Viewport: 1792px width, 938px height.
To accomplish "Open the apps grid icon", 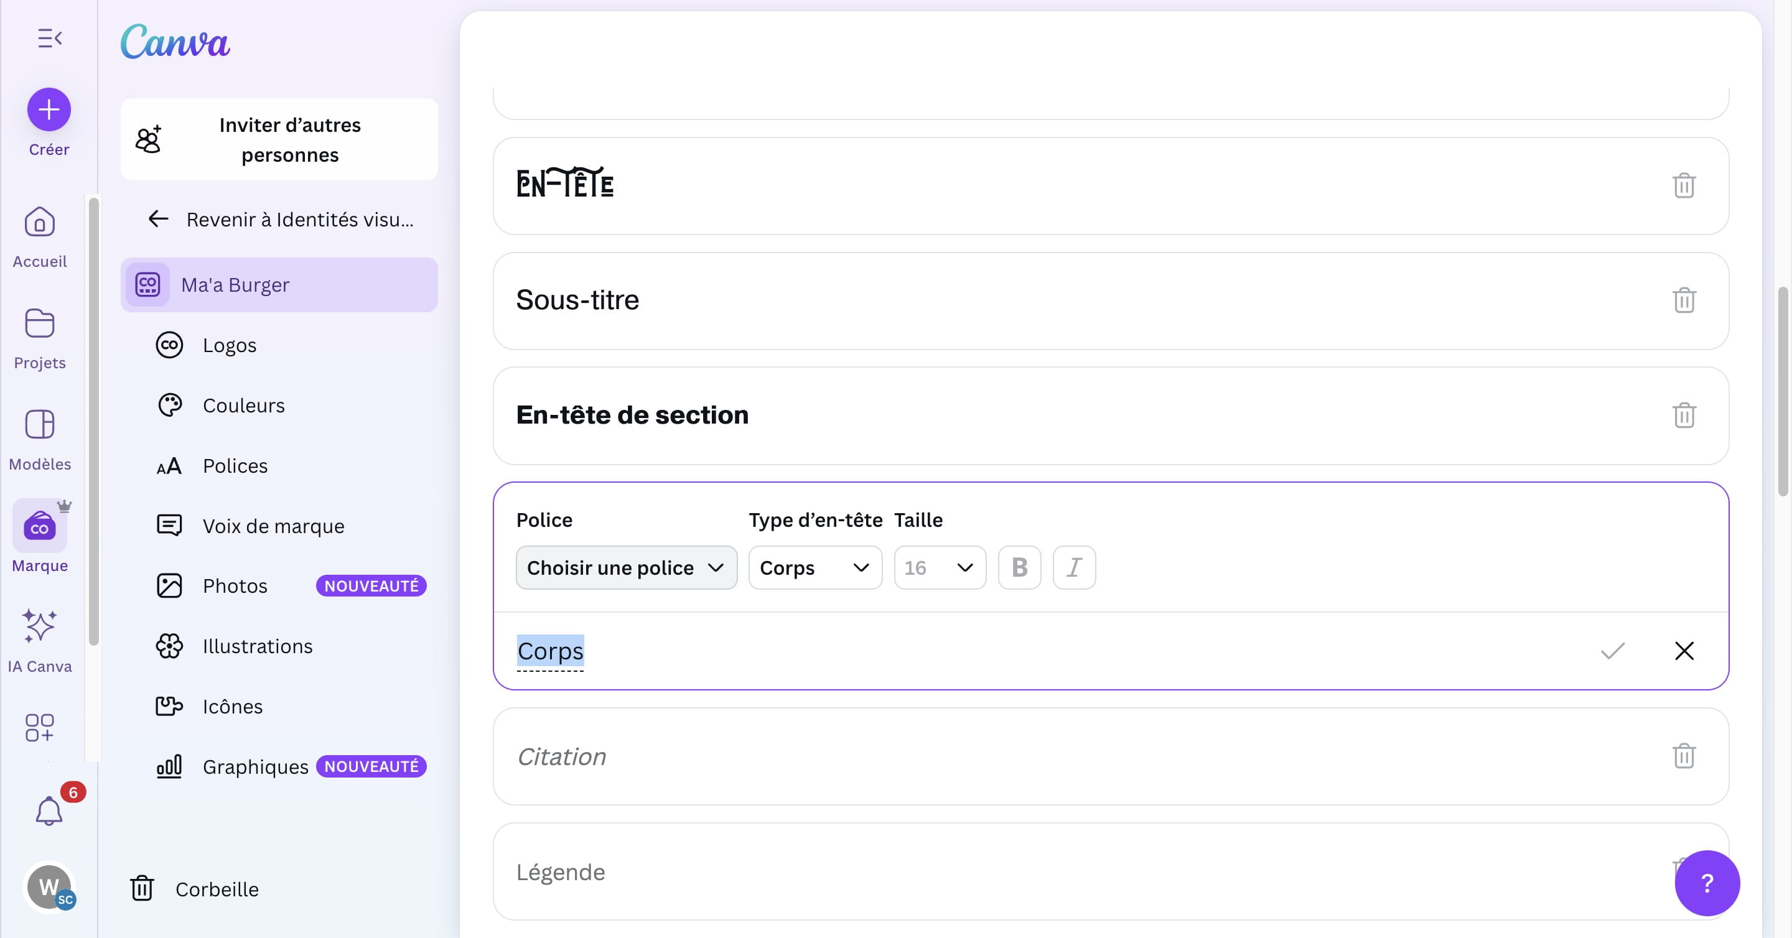I will [40, 727].
